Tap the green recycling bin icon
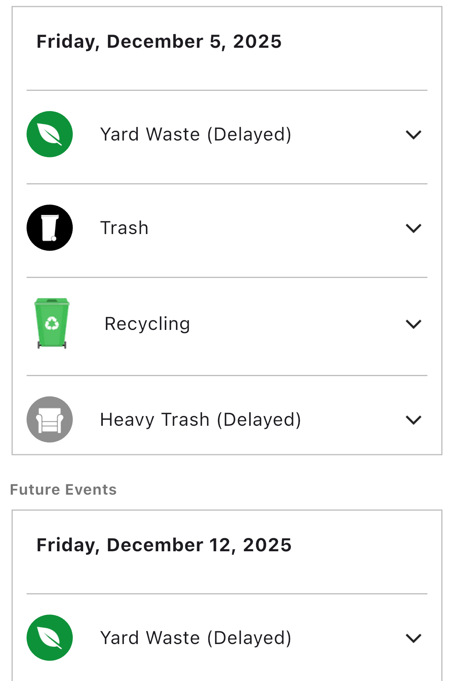 coord(52,323)
